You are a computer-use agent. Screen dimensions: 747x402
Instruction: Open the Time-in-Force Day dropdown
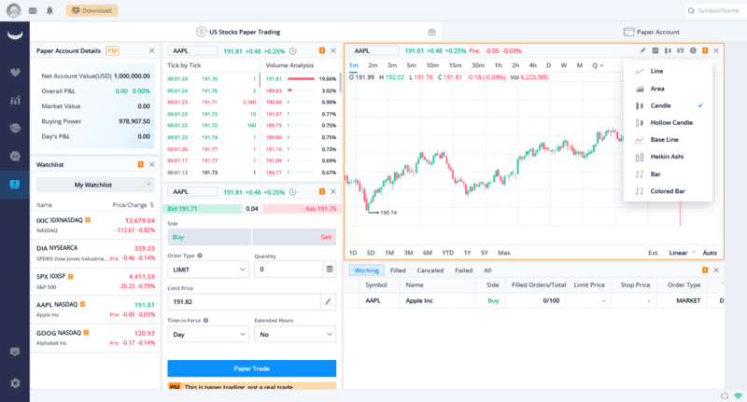[x=208, y=335]
